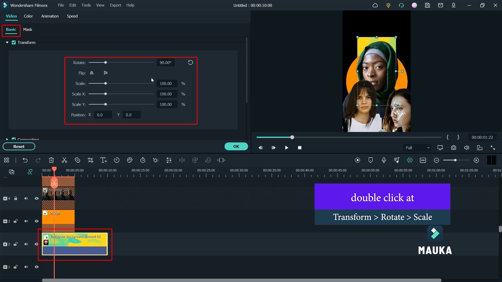
Task: Click the add track manager icon
Action: (x=12, y=172)
